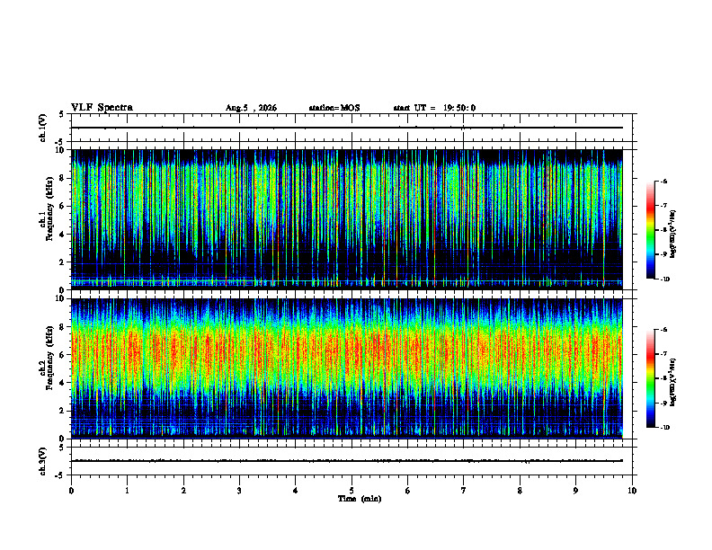Click the "ch.2 Frequency (kHz)" axis label

[46, 357]
